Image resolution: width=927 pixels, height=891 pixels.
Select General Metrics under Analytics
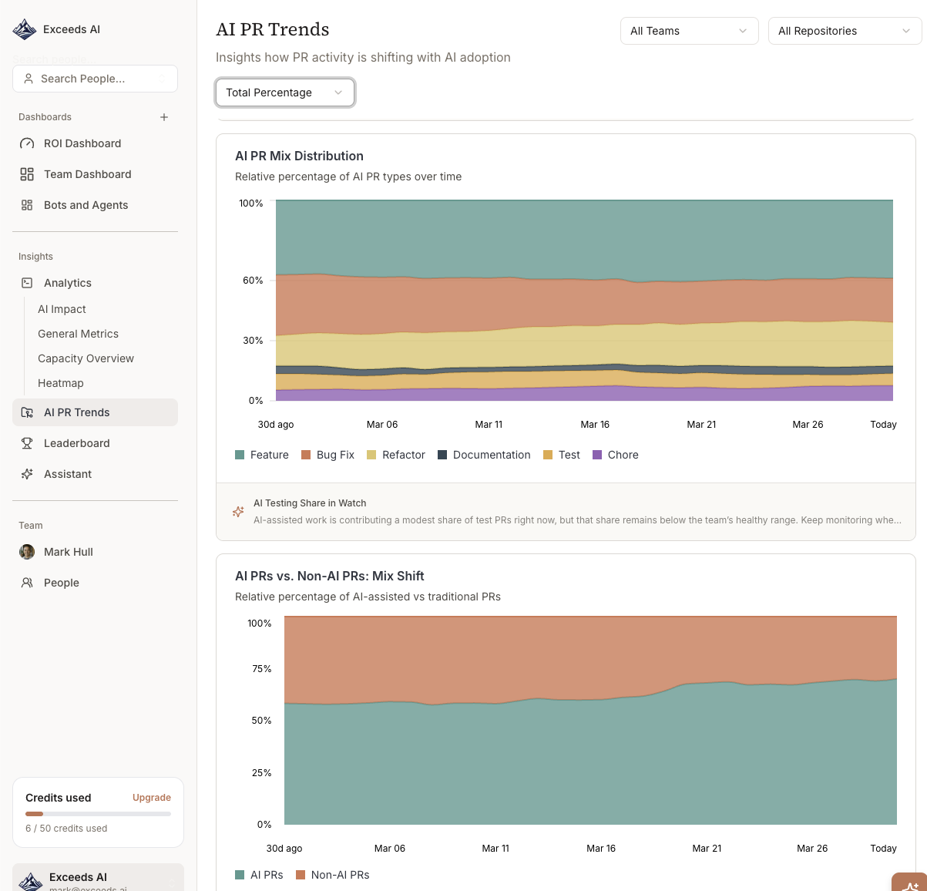click(78, 334)
